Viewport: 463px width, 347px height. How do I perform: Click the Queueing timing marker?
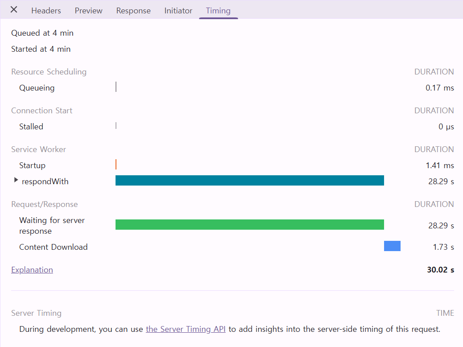[116, 87]
